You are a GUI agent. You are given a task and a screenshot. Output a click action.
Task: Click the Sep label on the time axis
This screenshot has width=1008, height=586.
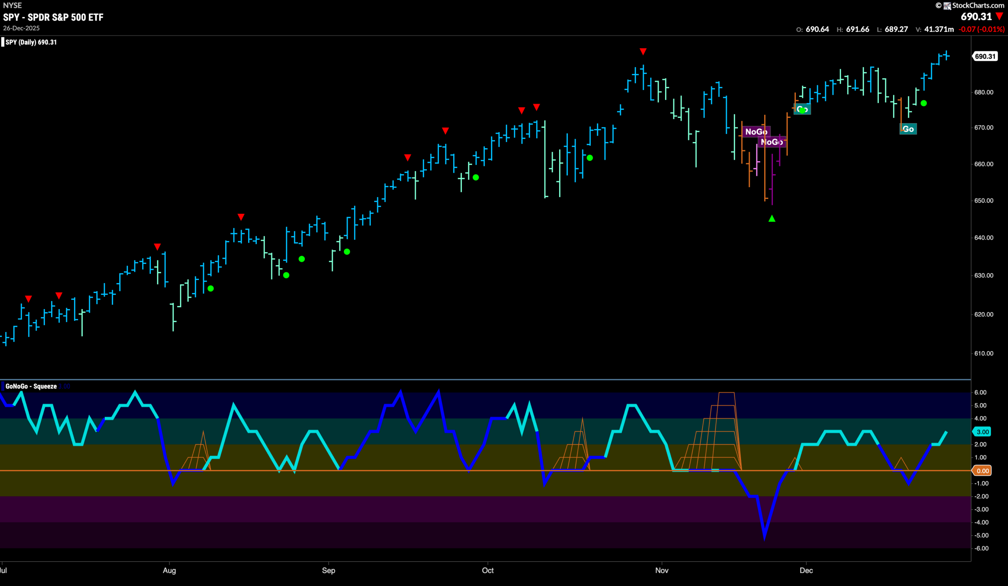(328, 570)
